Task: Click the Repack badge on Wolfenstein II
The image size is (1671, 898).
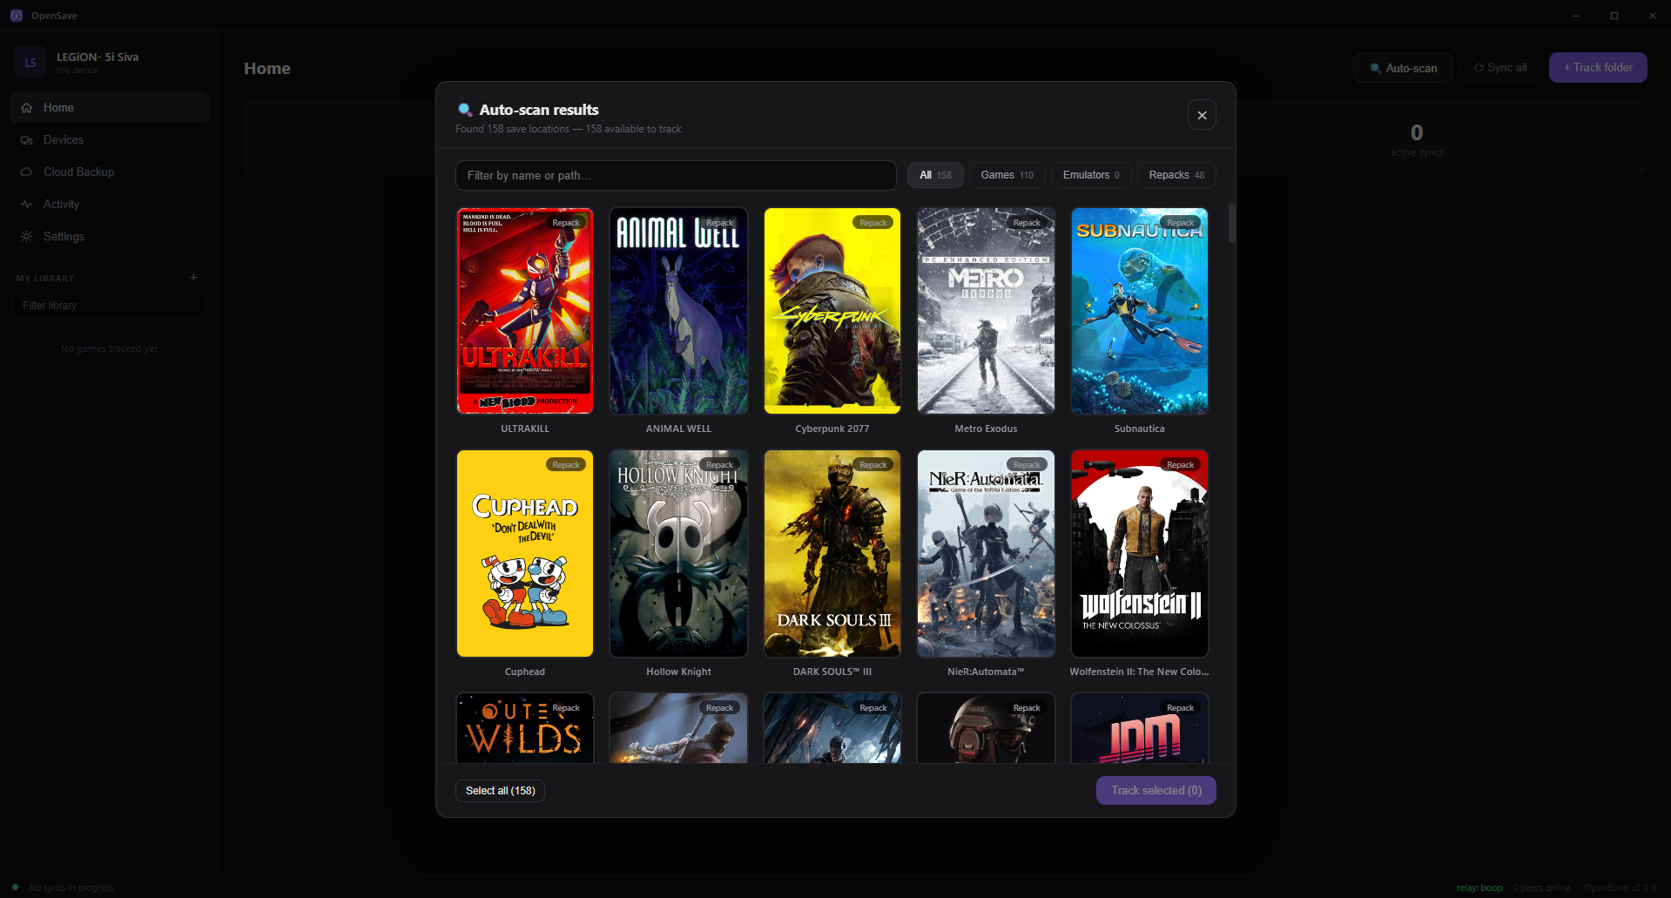Action: (x=1180, y=465)
